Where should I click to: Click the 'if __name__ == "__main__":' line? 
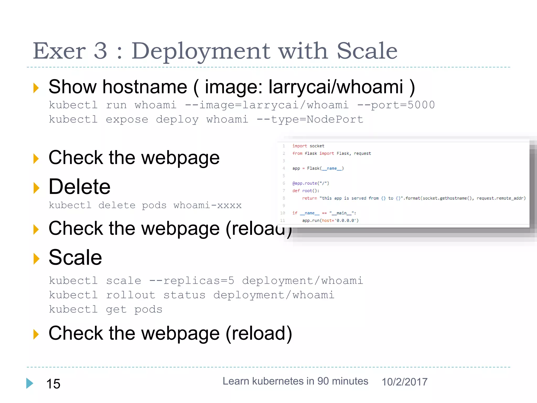[x=324, y=213]
